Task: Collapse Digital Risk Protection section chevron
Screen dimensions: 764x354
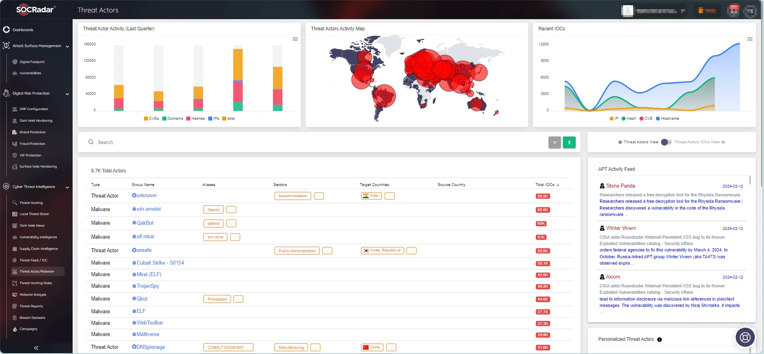Action: [x=67, y=94]
